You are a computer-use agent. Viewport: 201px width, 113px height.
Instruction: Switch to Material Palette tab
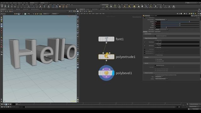(95, 9)
